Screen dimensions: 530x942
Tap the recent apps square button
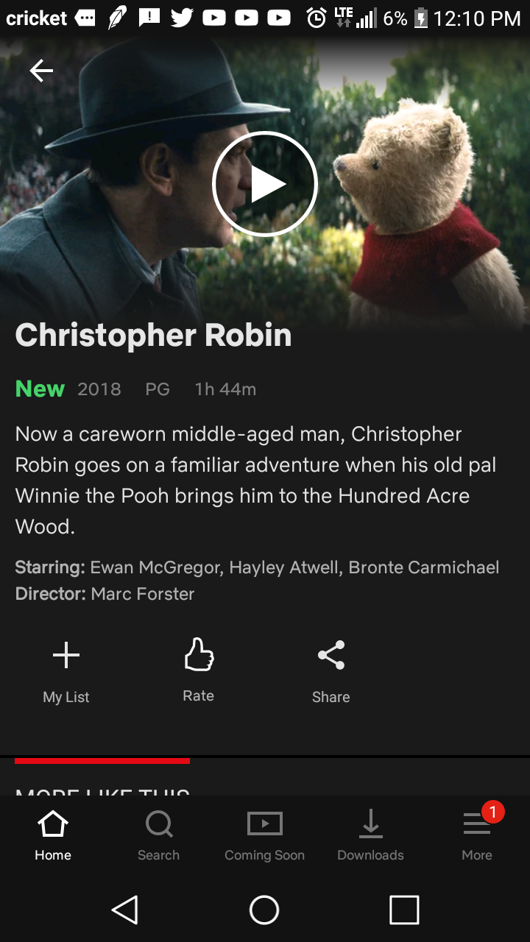[x=404, y=910]
